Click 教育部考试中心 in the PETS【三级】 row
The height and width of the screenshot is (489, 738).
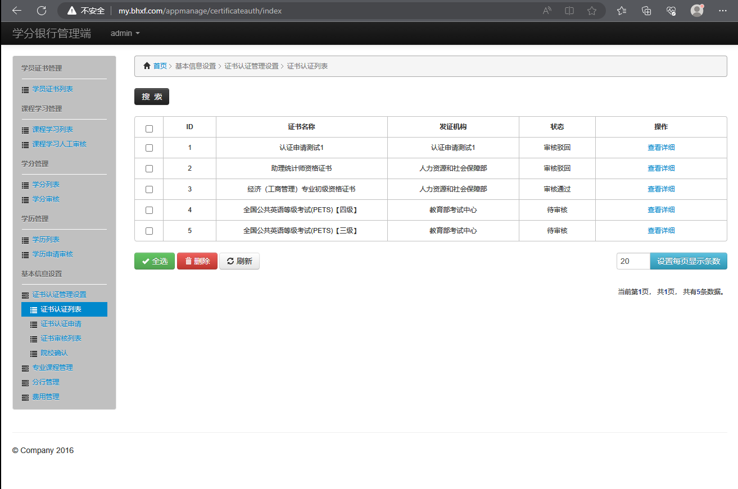tap(453, 231)
